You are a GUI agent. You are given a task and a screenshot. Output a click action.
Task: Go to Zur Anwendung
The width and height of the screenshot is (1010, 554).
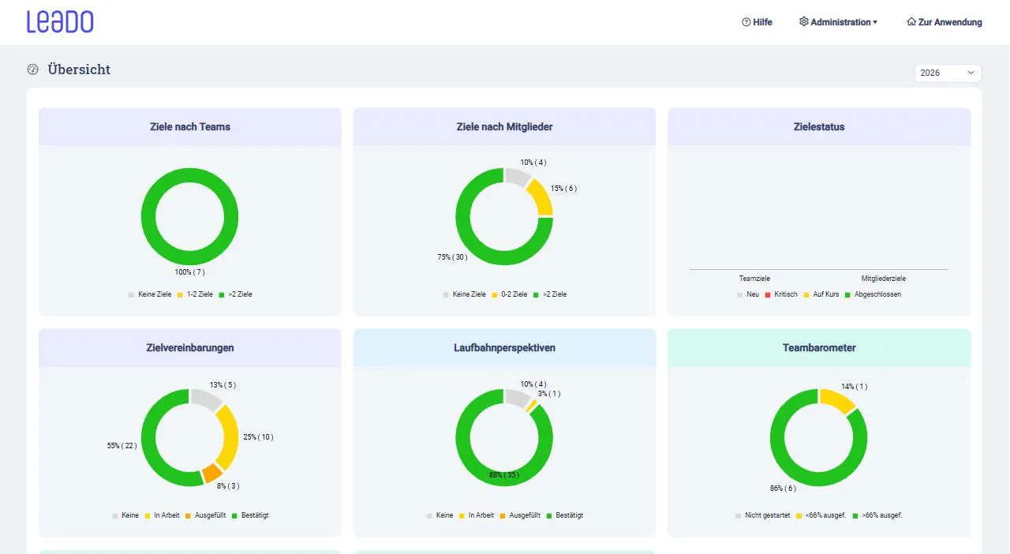pos(945,22)
